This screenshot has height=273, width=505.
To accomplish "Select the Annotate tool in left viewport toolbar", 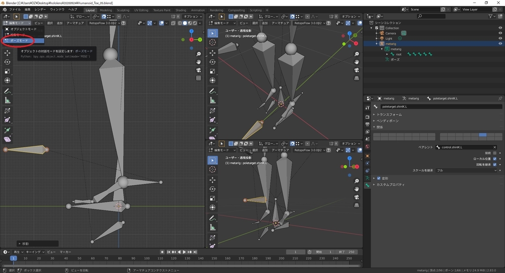I will (8, 91).
